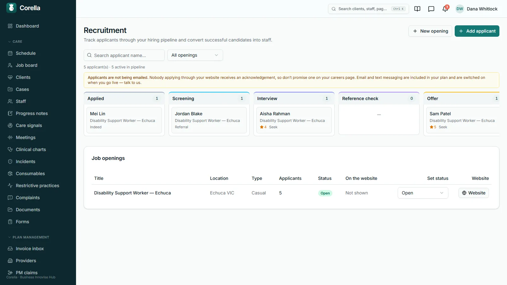Click the Staff people icon
This screenshot has height=285, width=507.
[x=10, y=101]
